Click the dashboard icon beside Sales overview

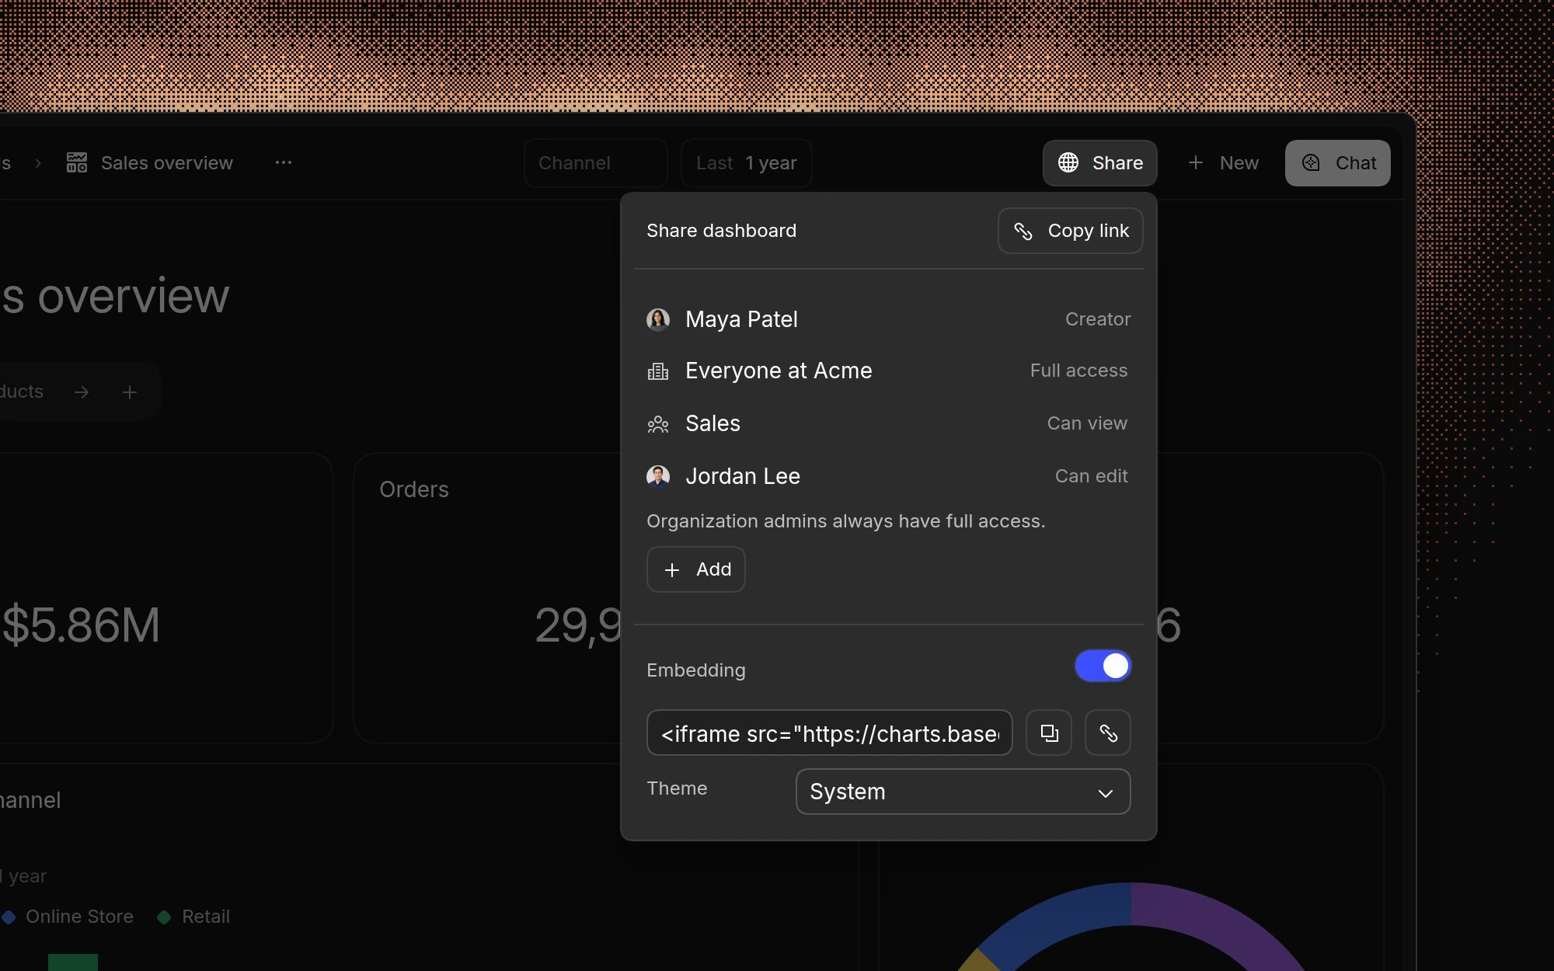click(x=77, y=162)
